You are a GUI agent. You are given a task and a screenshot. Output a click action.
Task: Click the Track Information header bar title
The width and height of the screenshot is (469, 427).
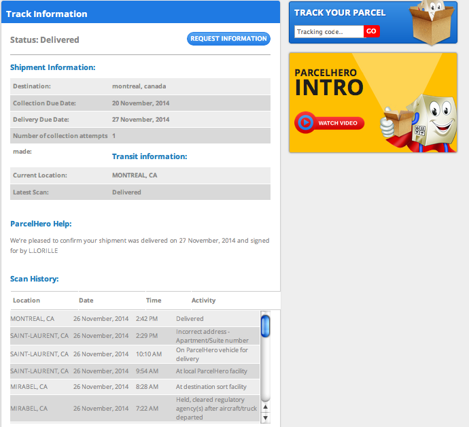pyautogui.click(x=47, y=14)
